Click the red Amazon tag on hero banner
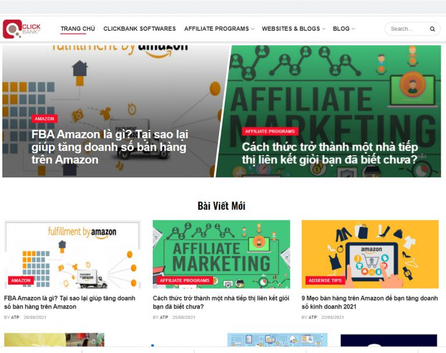Screen dimensions: 446x353 click(44, 119)
